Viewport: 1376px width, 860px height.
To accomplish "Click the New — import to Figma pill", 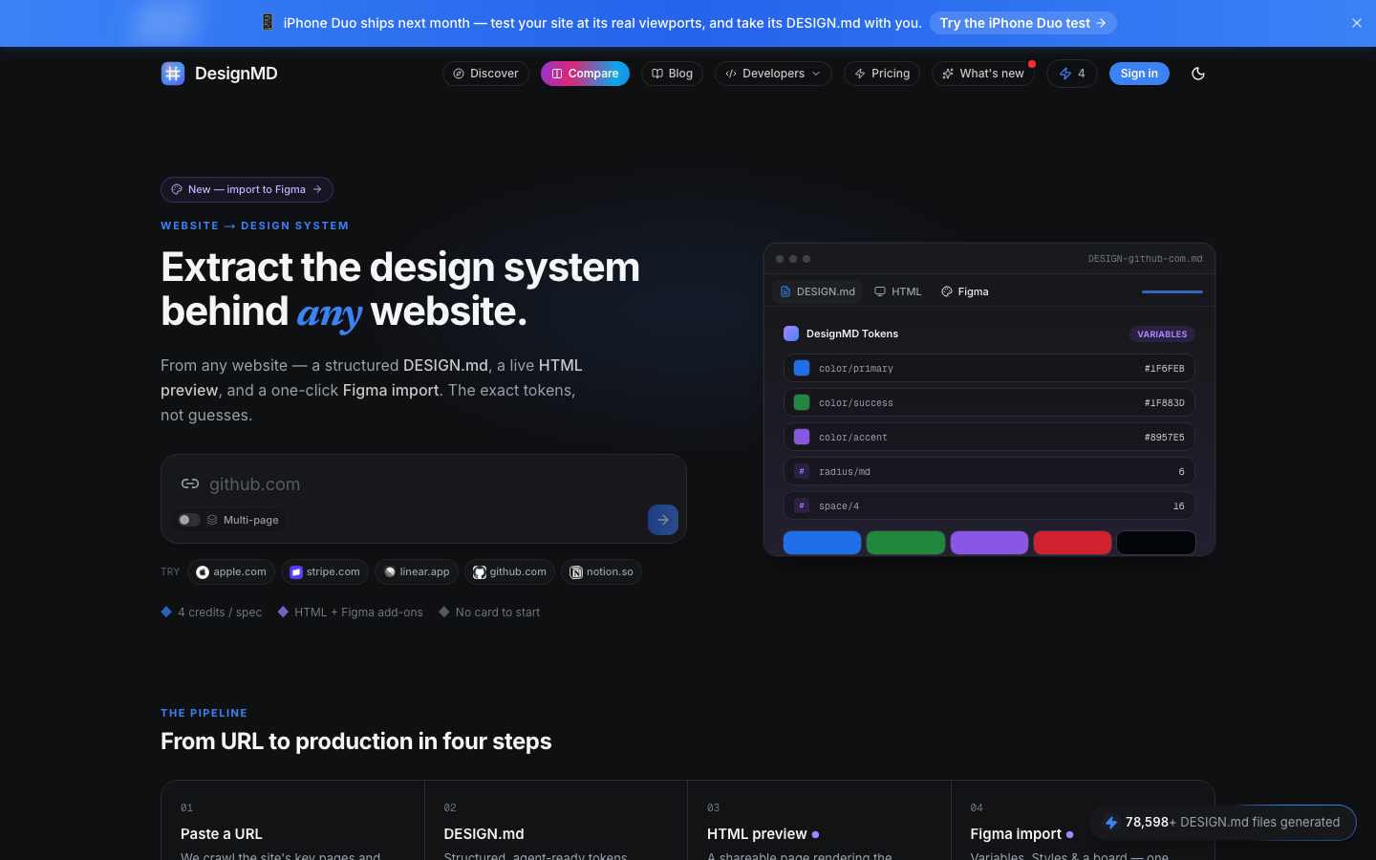I will pos(247,189).
